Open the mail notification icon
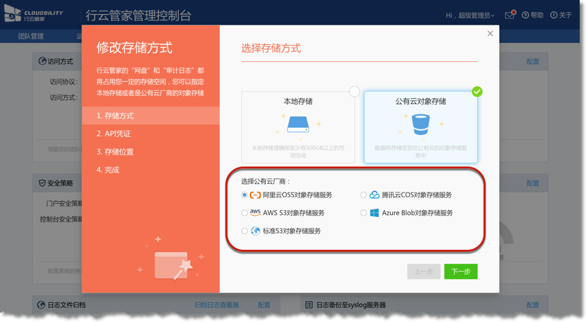 [510, 15]
